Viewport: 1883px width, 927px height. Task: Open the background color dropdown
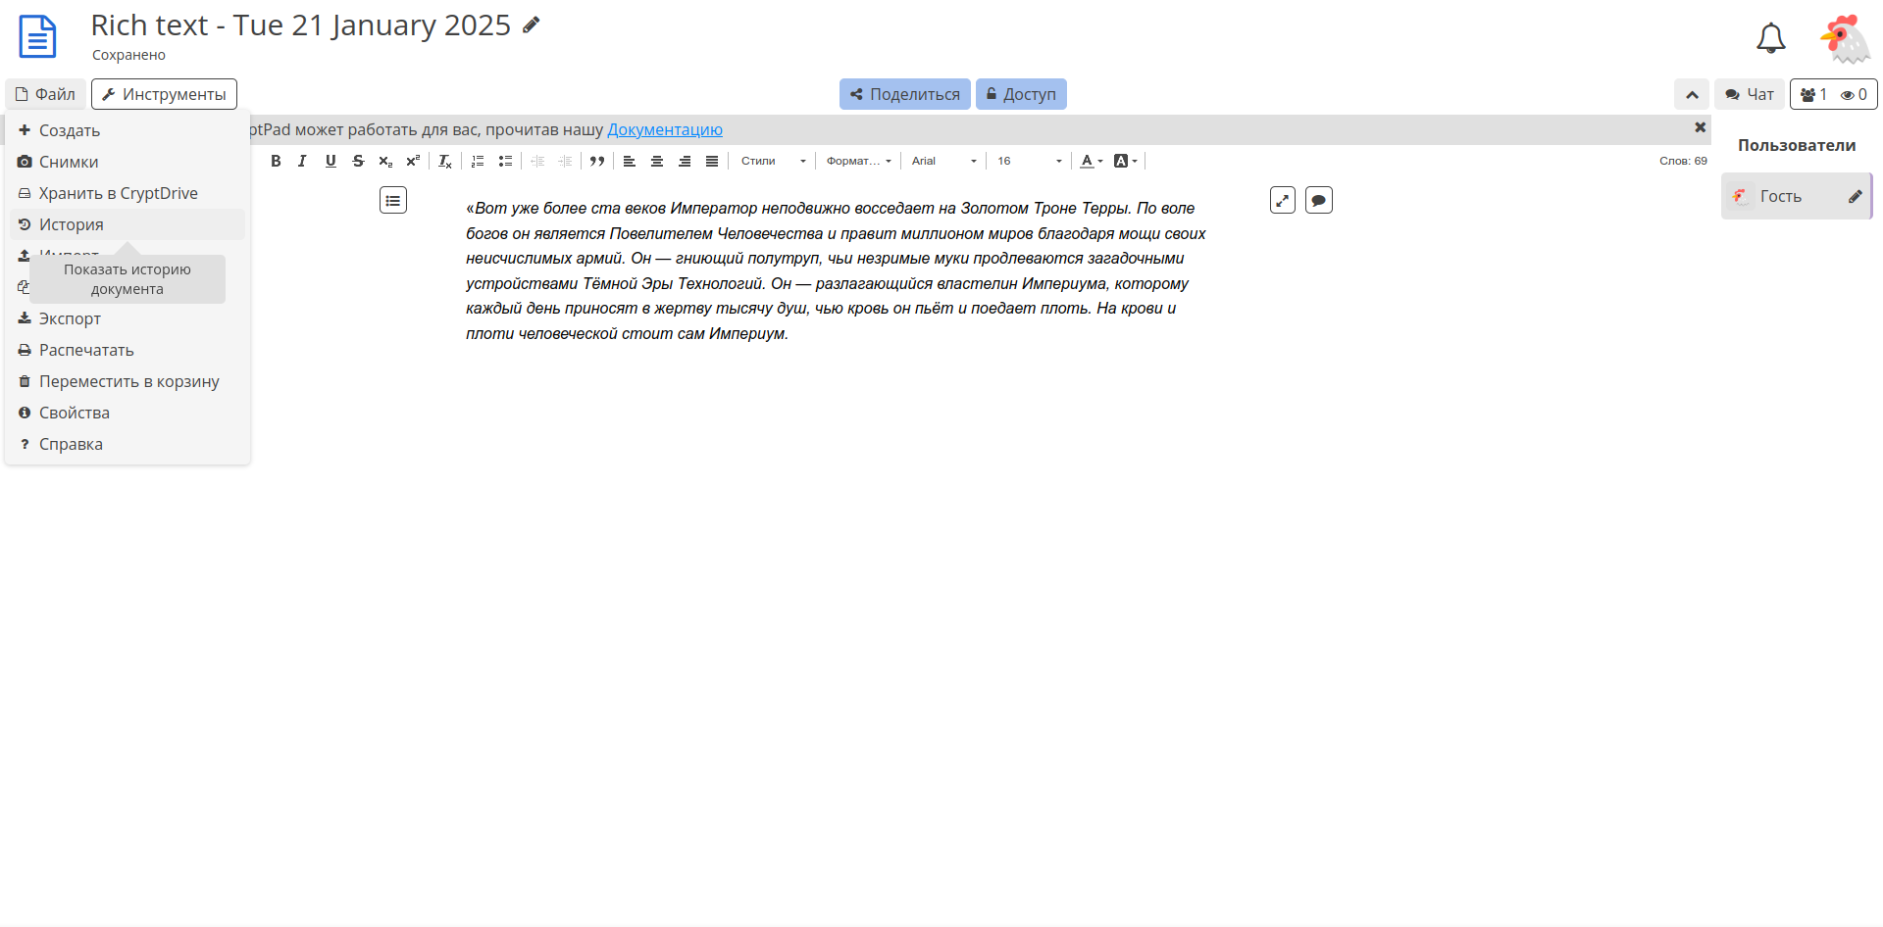pyautogui.click(x=1125, y=161)
